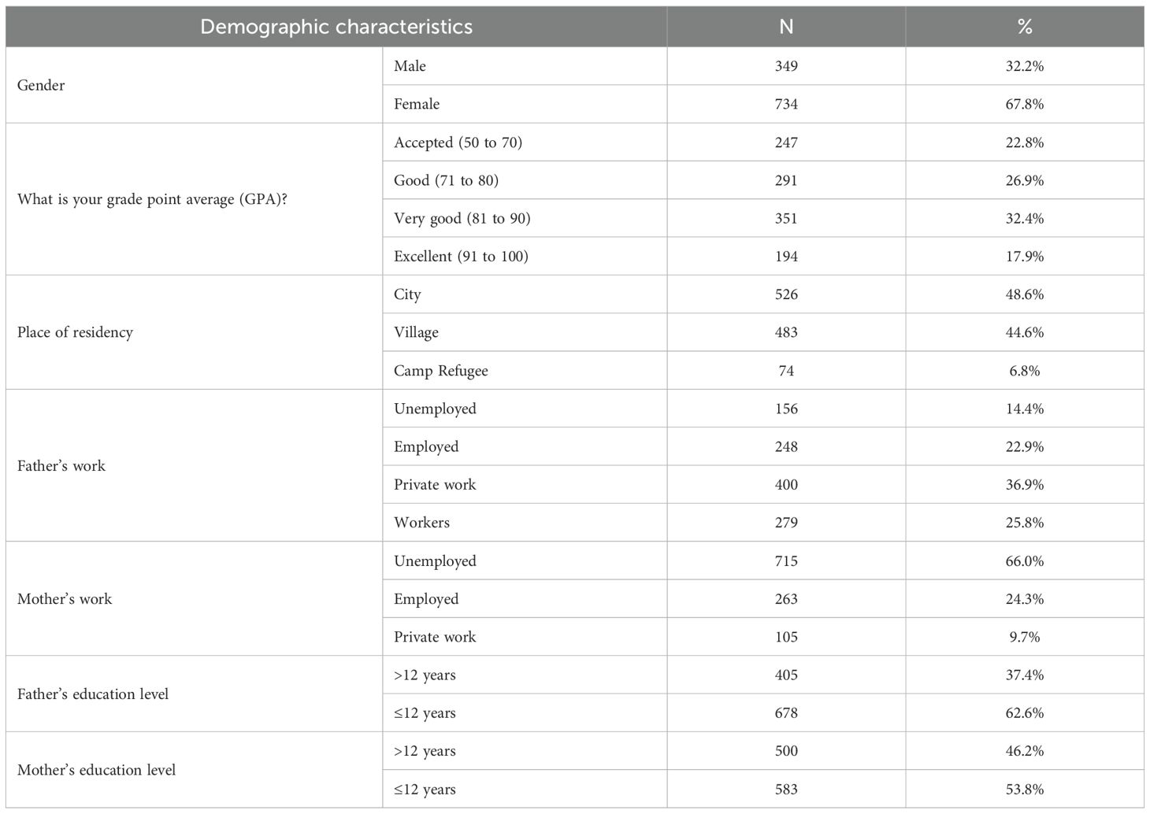The image size is (1150, 814).
Task: Select the Gender row label
Action: pyautogui.click(x=41, y=85)
